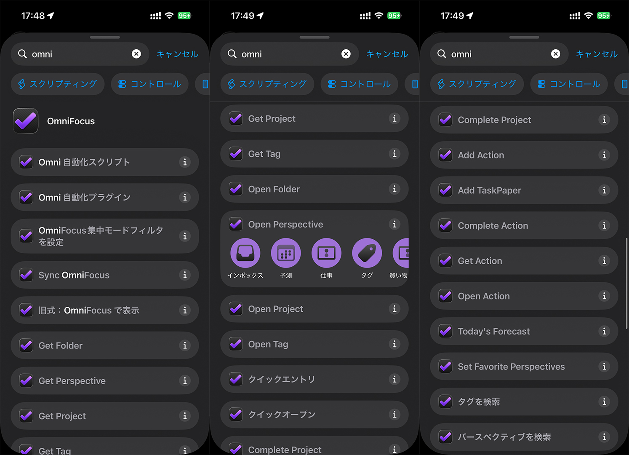Open info for Open Folder

click(x=394, y=189)
